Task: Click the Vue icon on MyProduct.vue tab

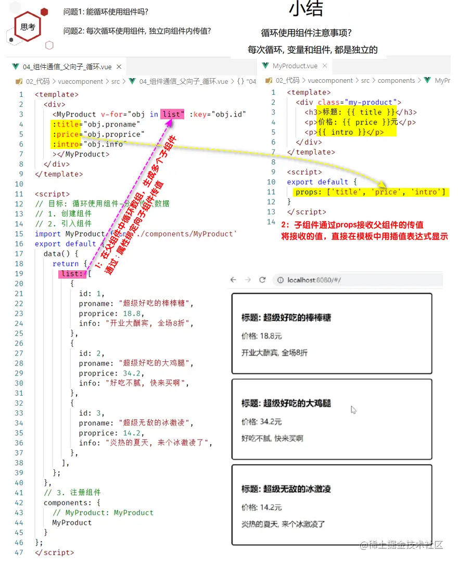Action: [x=266, y=66]
